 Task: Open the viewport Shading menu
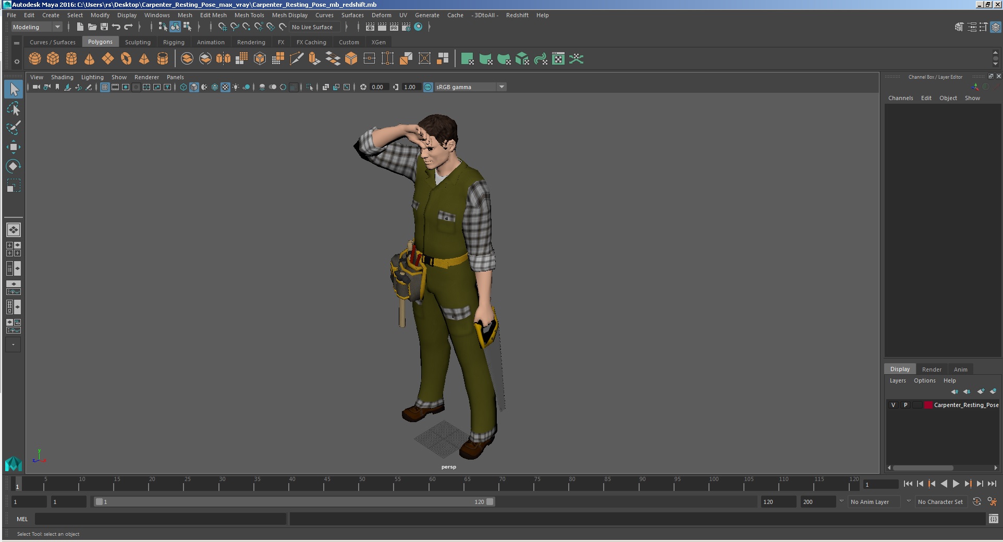coord(62,77)
